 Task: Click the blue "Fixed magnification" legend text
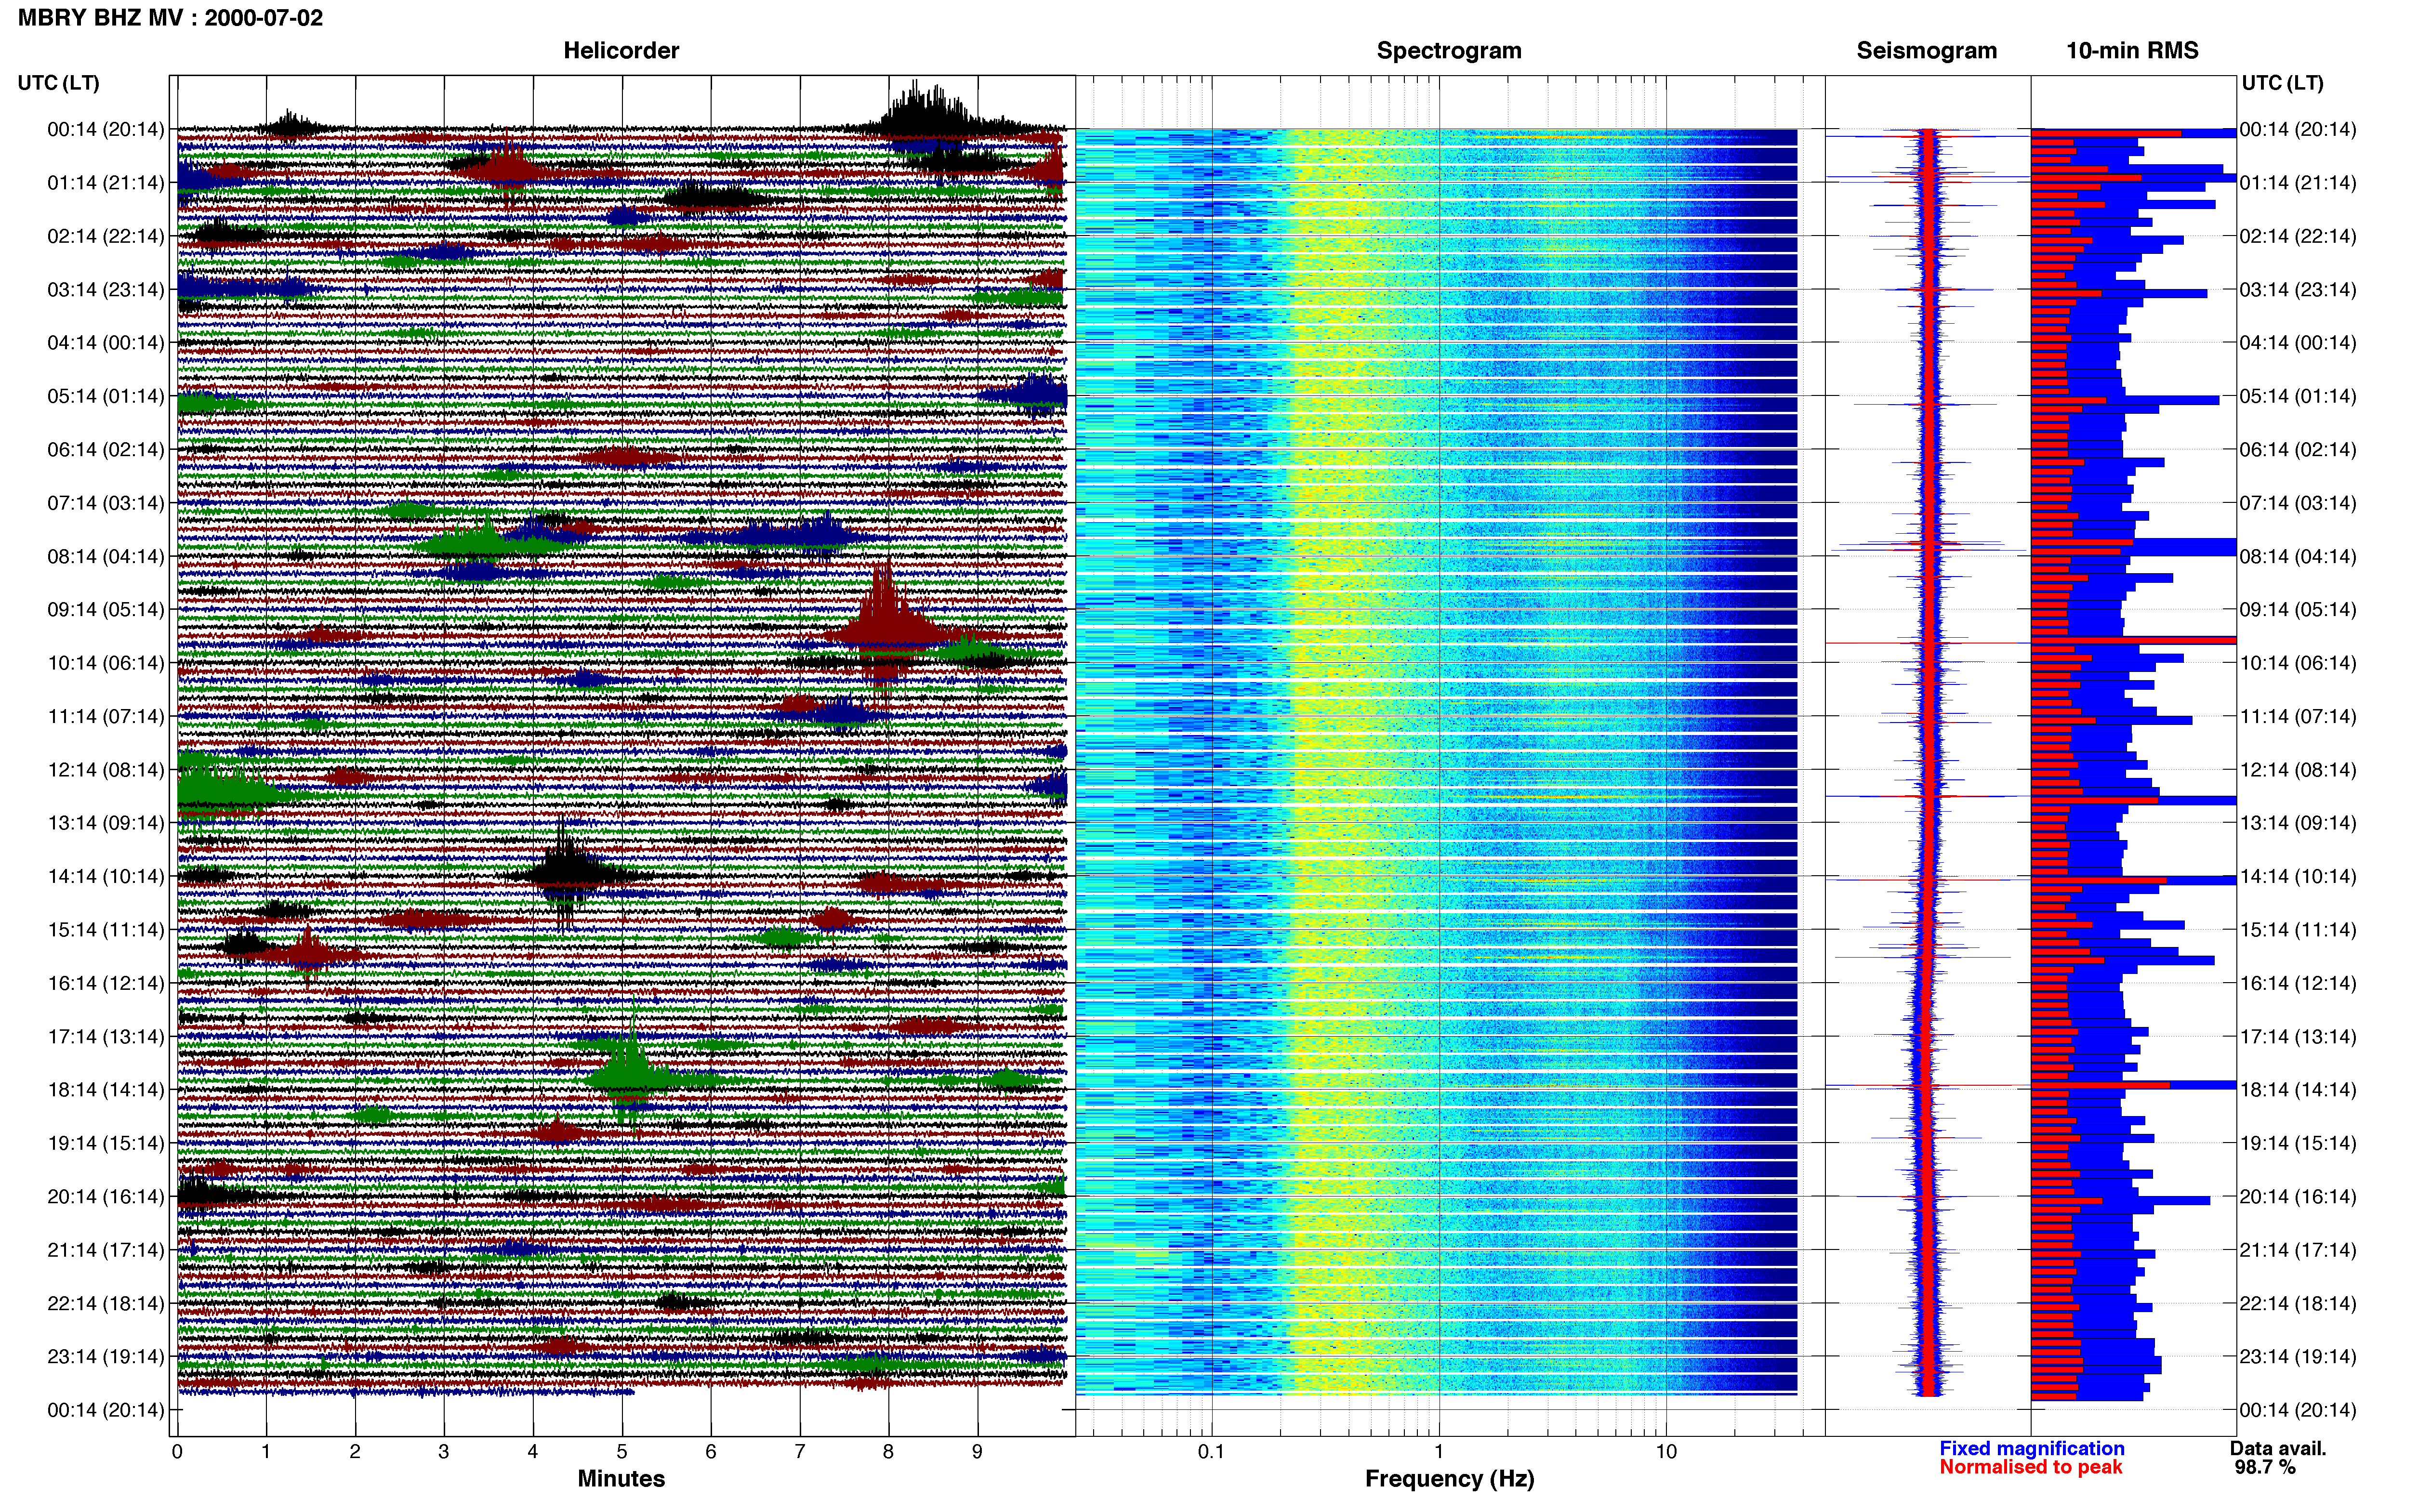click(2032, 1448)
